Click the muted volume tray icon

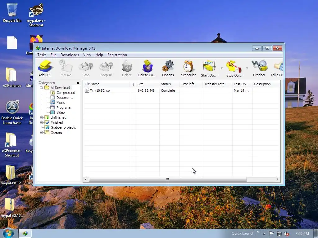tap(287, 234)
